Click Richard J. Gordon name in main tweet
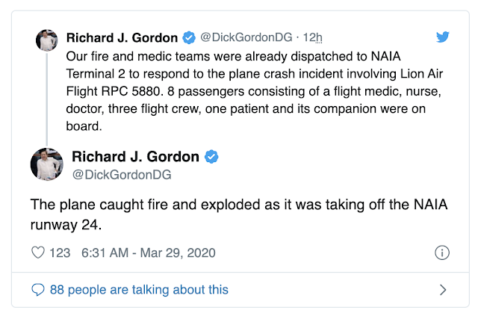Image resolution: width=478 pixels, height=316 pixels. 135,157
